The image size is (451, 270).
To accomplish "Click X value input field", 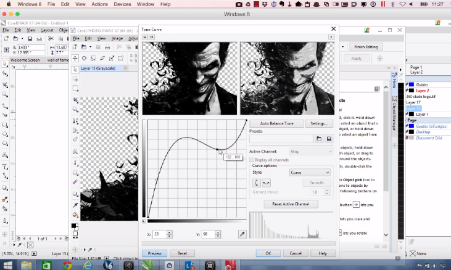I will (x=160, y=234).
